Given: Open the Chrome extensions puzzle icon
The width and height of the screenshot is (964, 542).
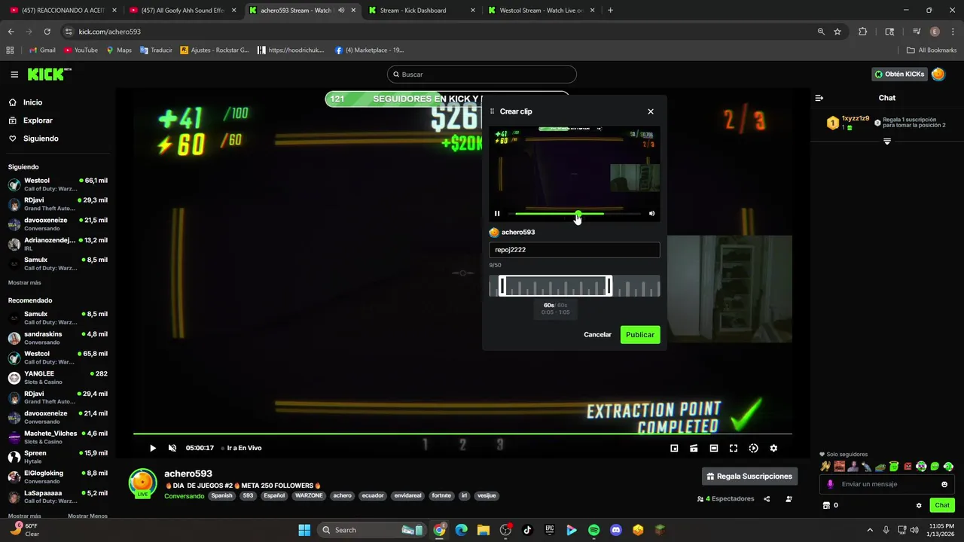Looking at the screenshot, I should click(x=863, y=32).
